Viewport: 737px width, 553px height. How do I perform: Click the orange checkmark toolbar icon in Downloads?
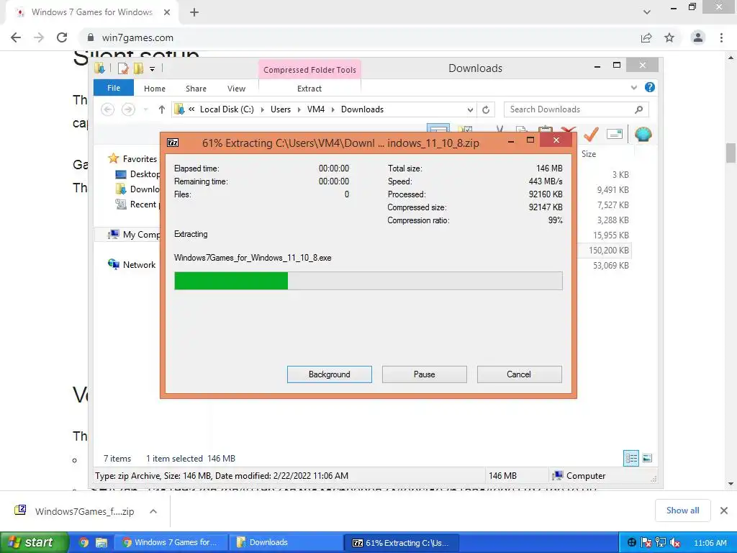click(x=591, y=135)
